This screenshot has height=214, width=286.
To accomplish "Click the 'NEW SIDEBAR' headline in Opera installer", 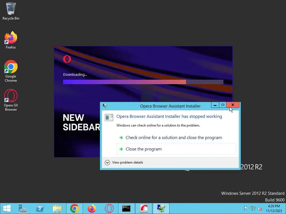I will (81, 122).
